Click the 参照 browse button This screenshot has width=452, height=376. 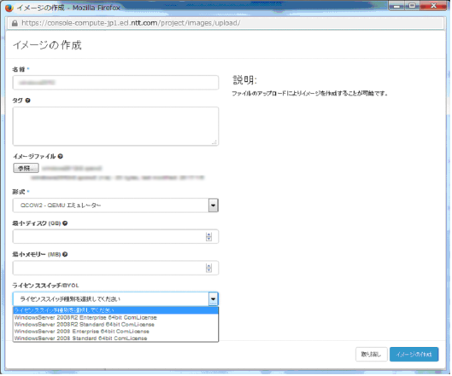(26, 168)
